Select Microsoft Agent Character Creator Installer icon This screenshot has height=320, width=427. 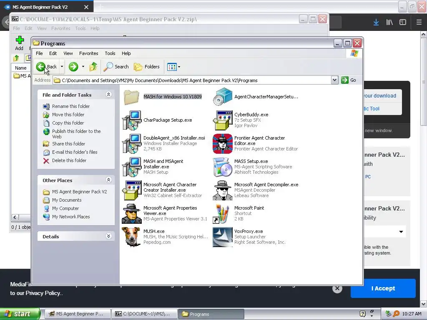tap(131, 190)
